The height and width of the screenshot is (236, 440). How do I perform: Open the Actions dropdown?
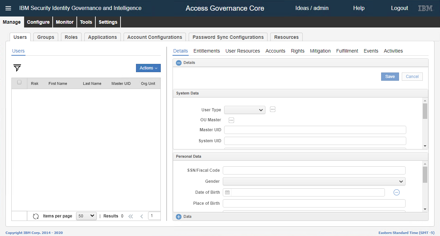(148, 68)
